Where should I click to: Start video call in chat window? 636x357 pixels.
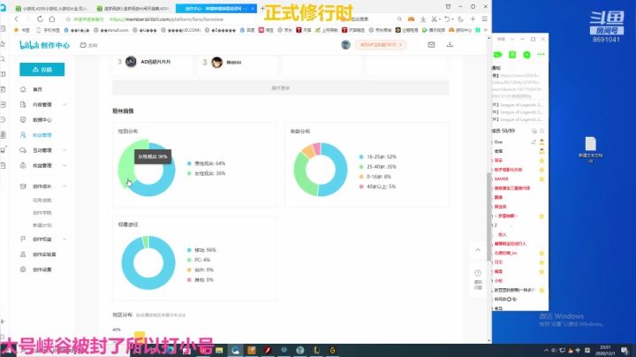pos(497,55)
